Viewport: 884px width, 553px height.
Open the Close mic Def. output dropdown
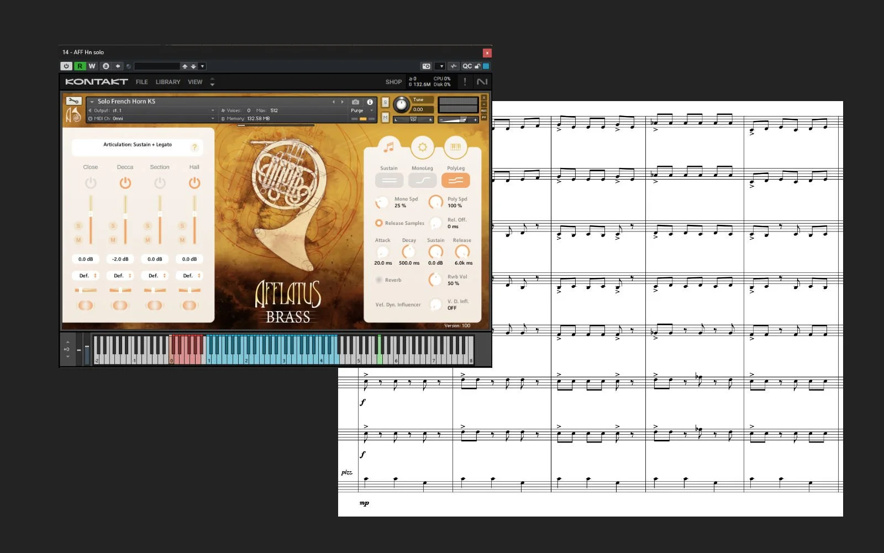[86, 276]
